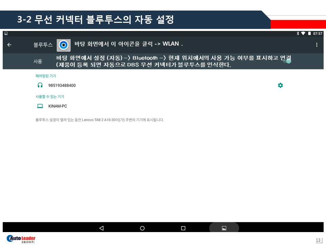326x245 pixels.
Task: Click the Auto Leader logo
Action: click(x=21, y=239)
